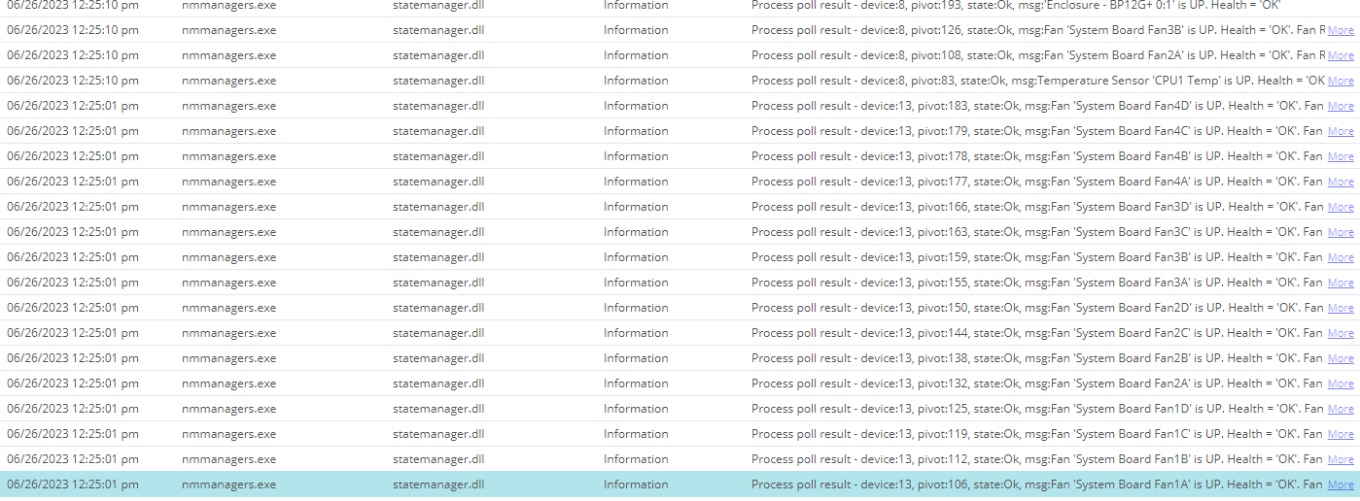Open the More link for pivot:108 Fan2A row
This screenshot has width=1360, height=501.
[1341, 55]
